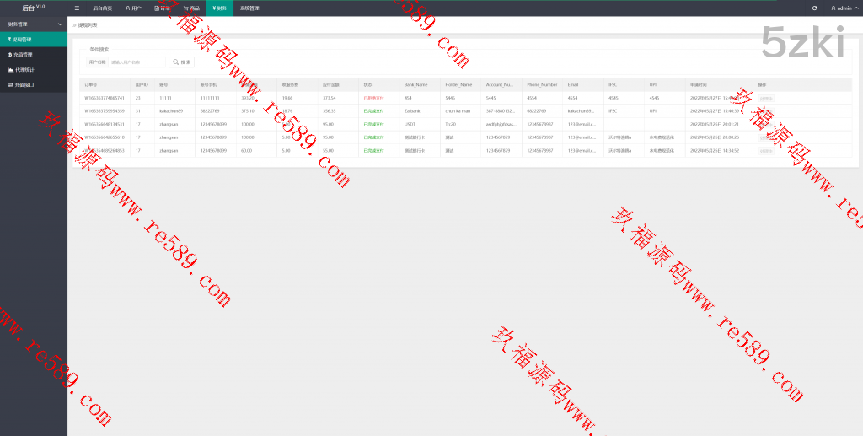Go to the 商品 top menu
This screenshot has width=863, height=436.
click(x=191, y=8)
